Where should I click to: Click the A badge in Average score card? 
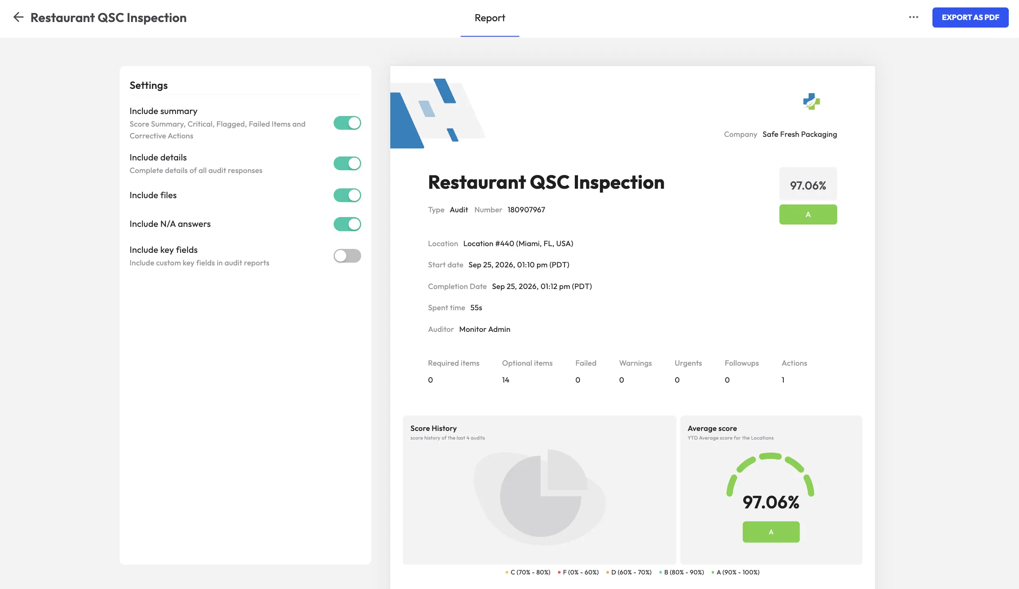771,532
